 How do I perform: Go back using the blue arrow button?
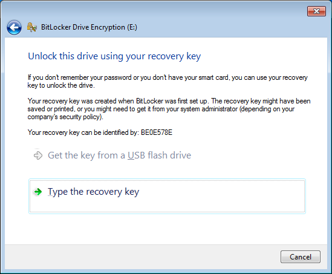(x=14, y=27)
